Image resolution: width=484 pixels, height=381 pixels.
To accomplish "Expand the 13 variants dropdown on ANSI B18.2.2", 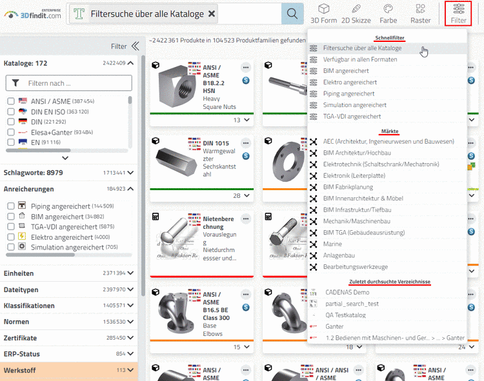I will pos(247,120).
